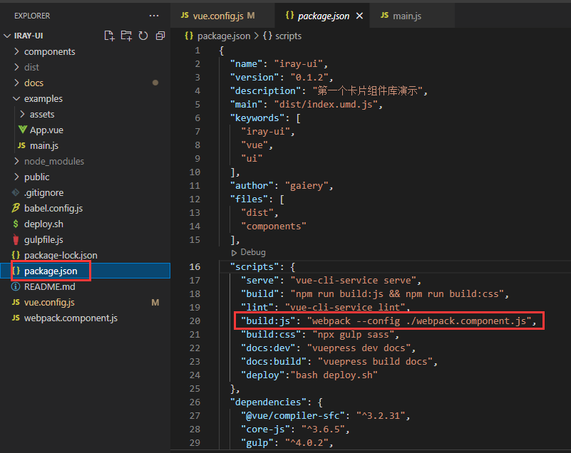Click the Vue icon beside App.vue

pos(22,130)
